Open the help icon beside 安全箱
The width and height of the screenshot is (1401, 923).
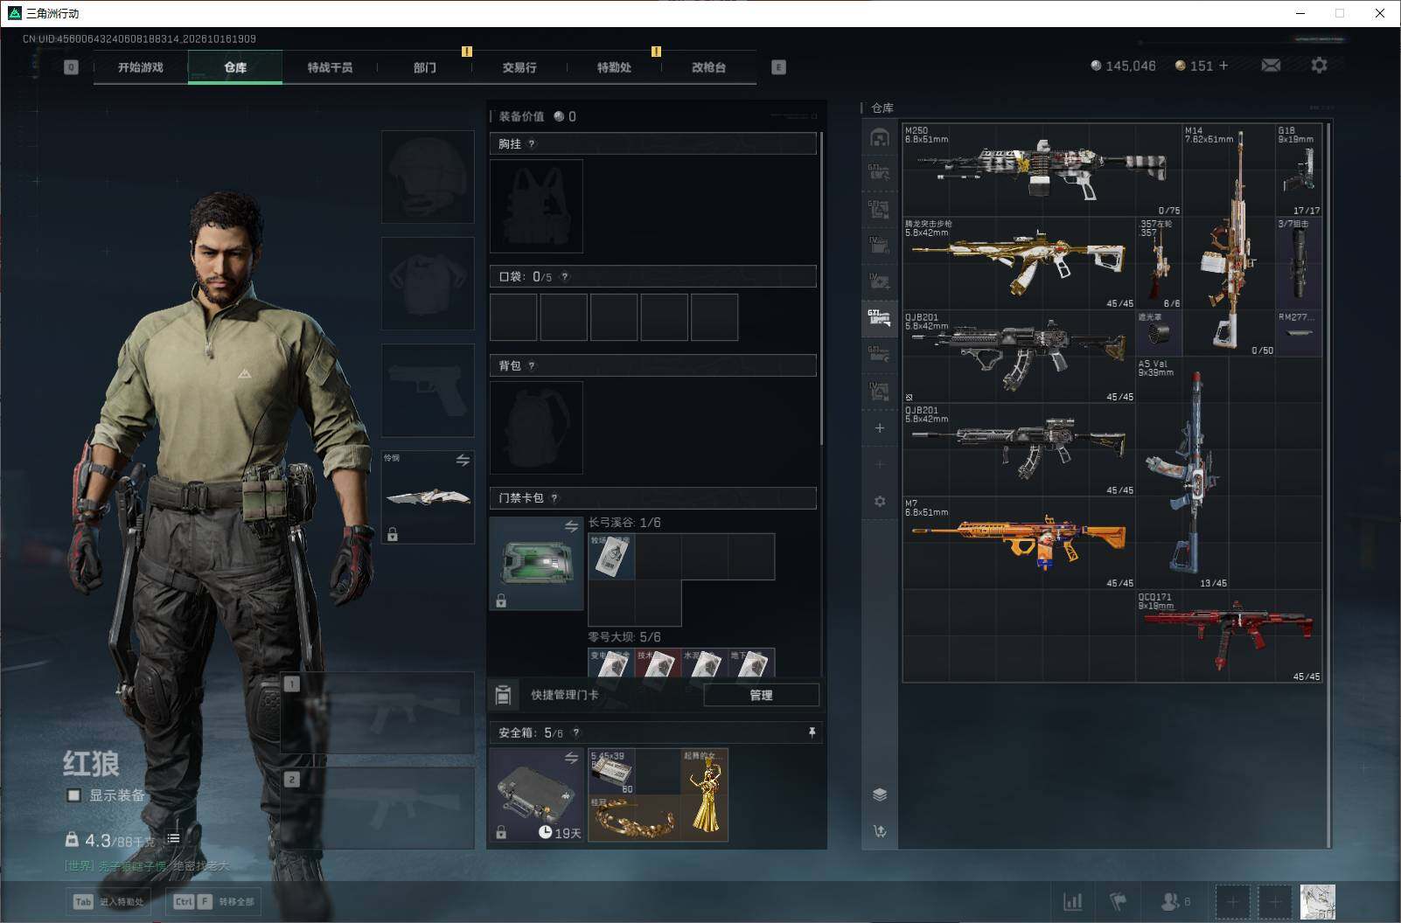[575, 733]
